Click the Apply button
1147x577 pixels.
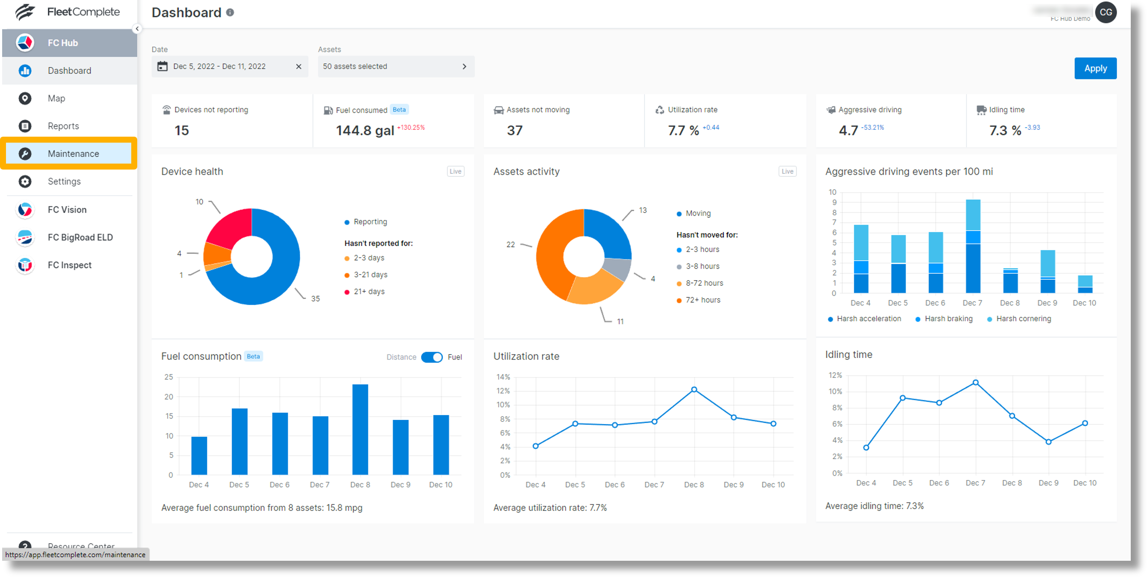1095,68
